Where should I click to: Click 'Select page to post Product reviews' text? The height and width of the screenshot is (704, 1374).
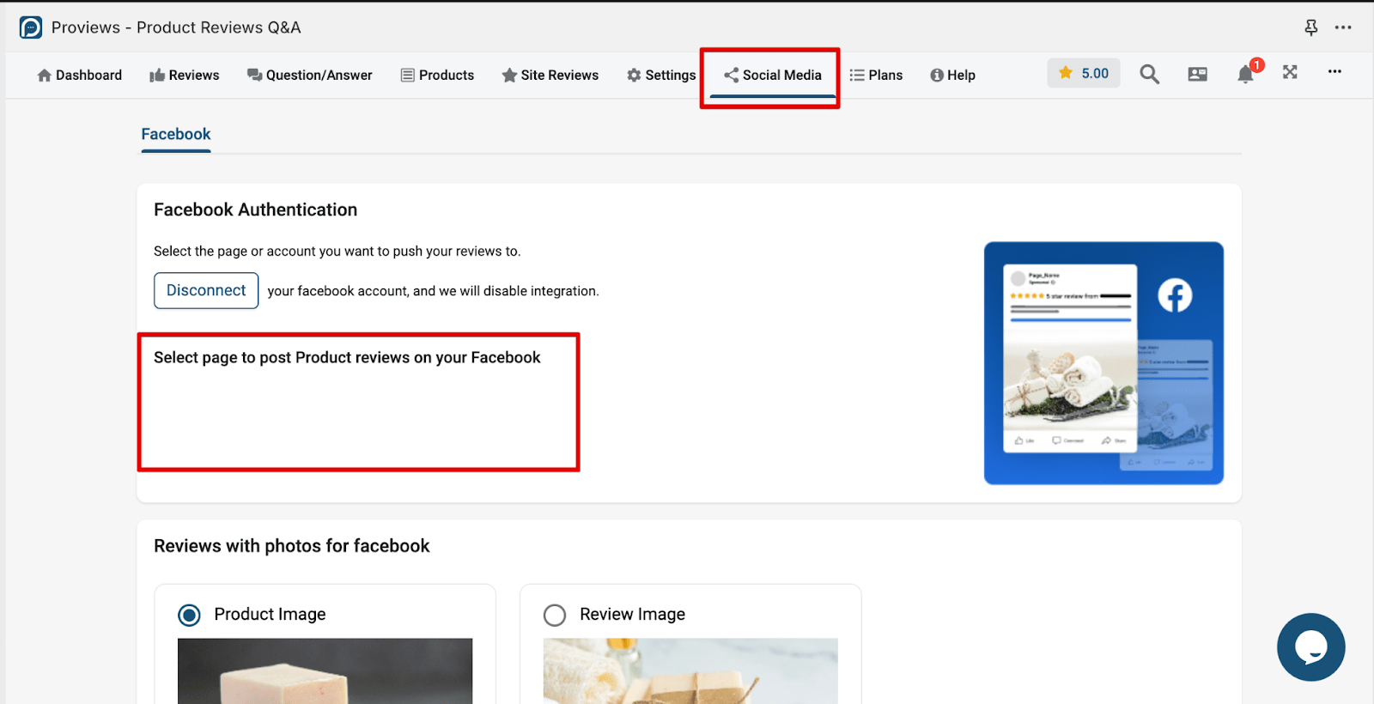[x=347, y=357]
